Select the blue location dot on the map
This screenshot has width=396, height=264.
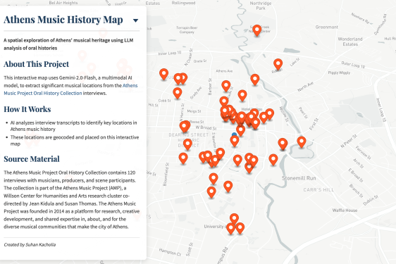coord(234,134)
